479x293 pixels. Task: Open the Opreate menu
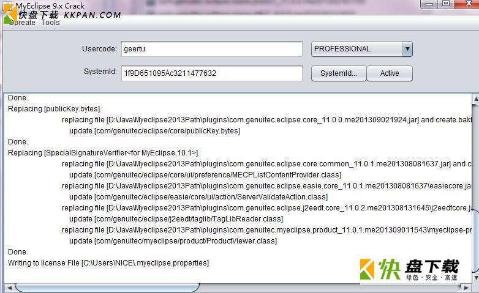pos(22,23)
